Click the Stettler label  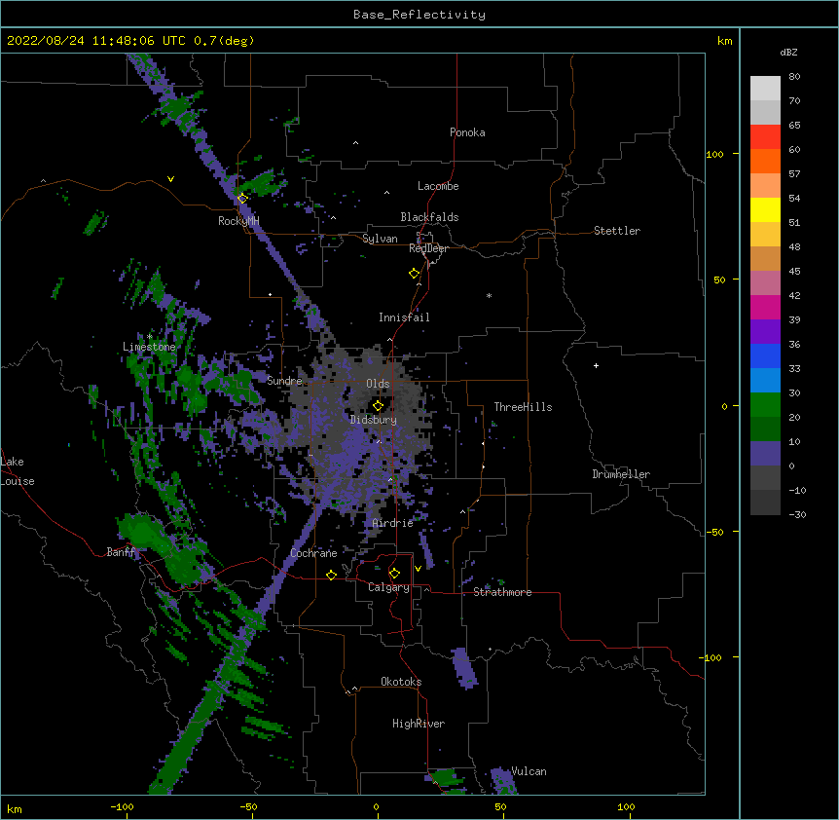(x=616, y=231)
